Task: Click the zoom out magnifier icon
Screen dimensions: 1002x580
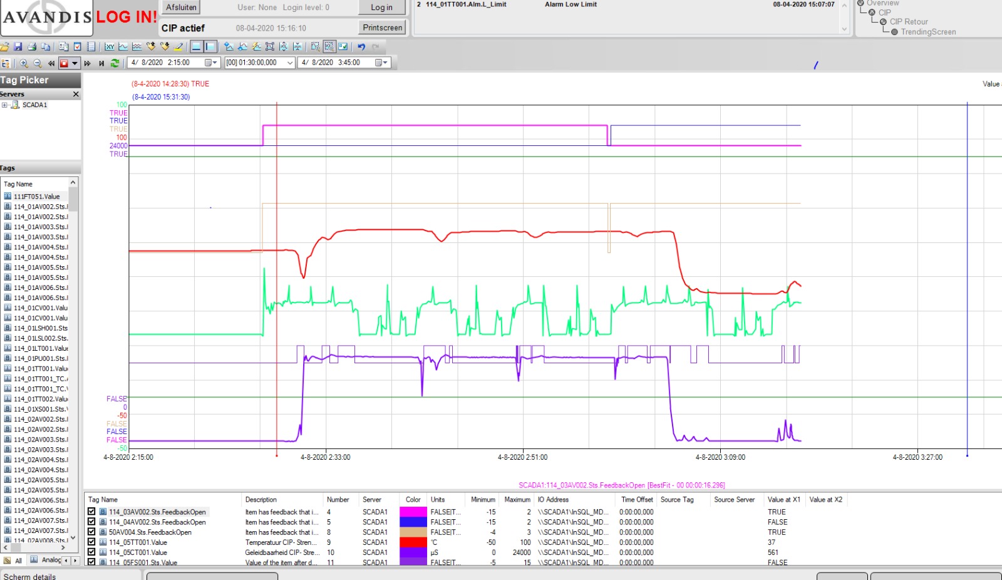Action: tap(38, 63)
